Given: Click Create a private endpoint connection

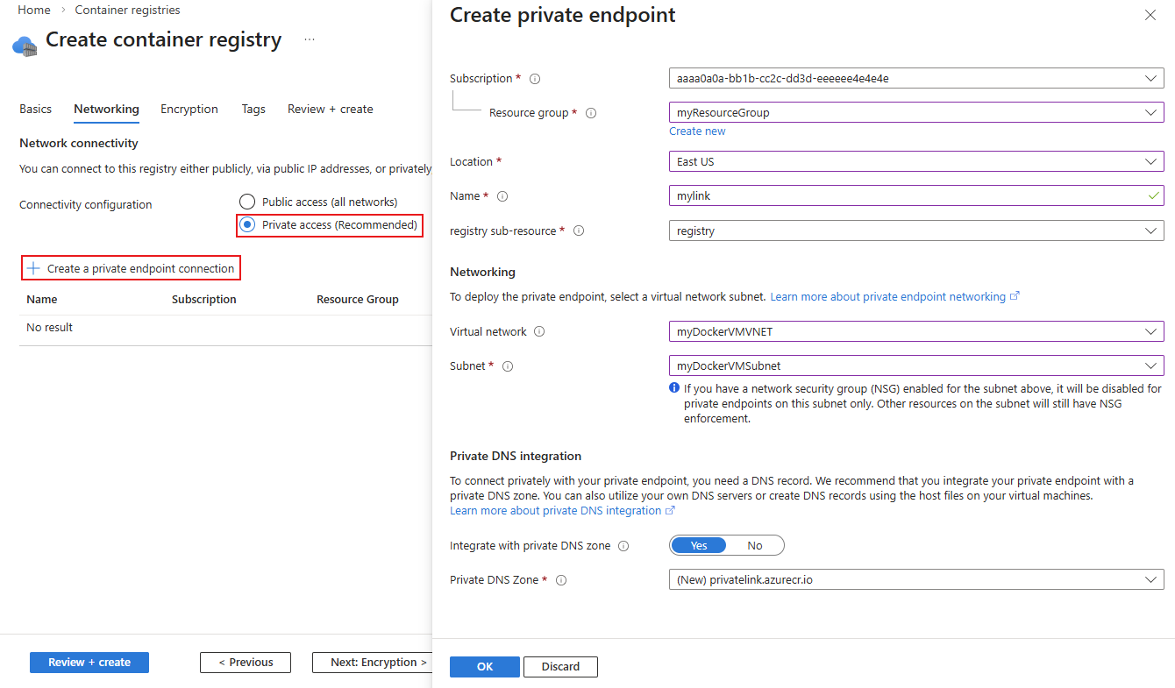Looking at the screenshot, I should click(x=132, y=269).
